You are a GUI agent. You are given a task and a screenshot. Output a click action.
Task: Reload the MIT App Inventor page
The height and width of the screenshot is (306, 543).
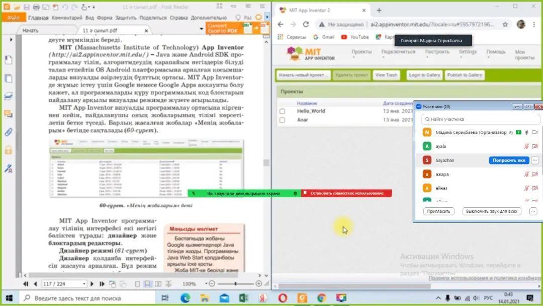306,24
